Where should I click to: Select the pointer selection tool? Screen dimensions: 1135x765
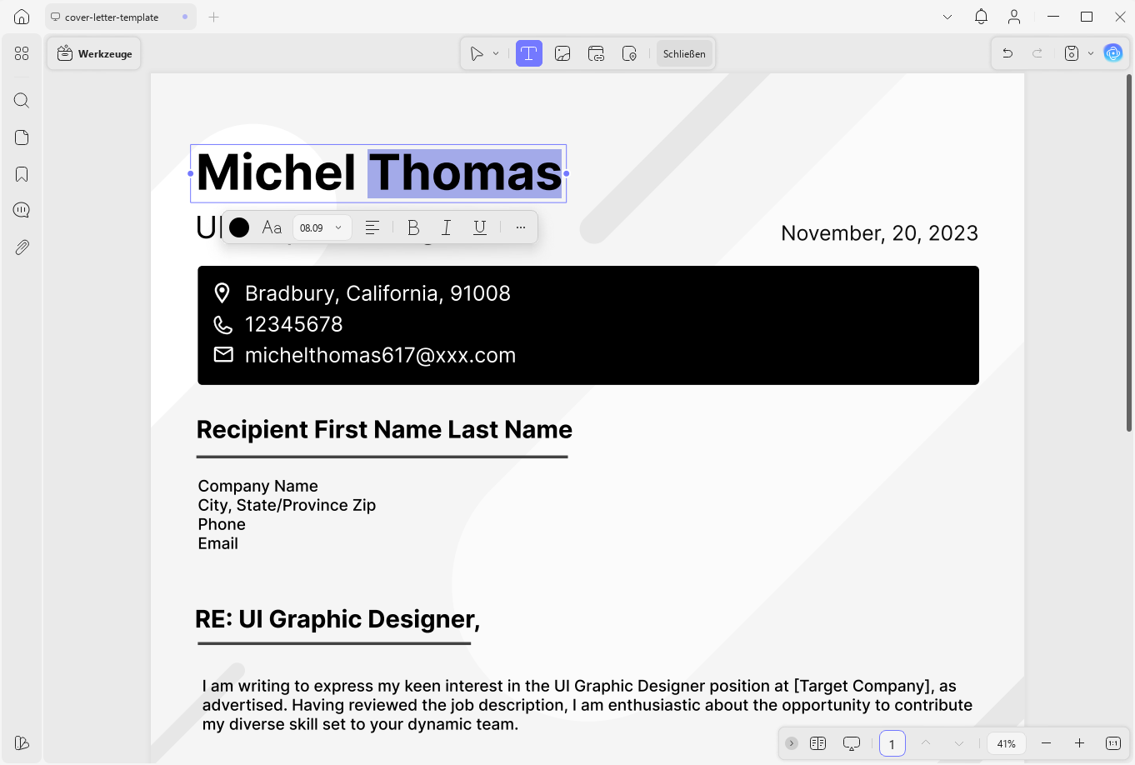477,53
